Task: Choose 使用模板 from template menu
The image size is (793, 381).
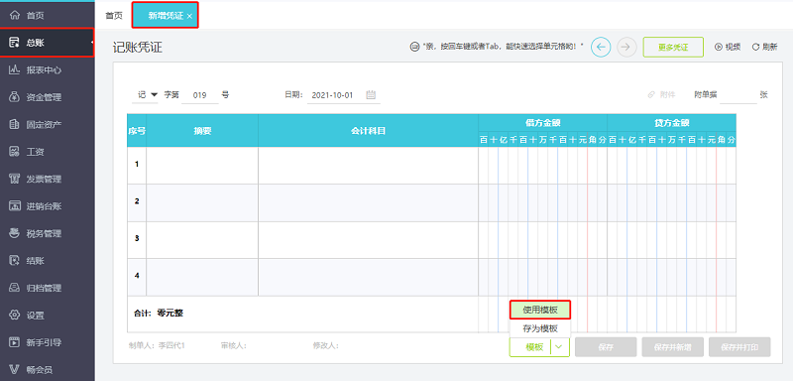Action: tap(540, 310)
